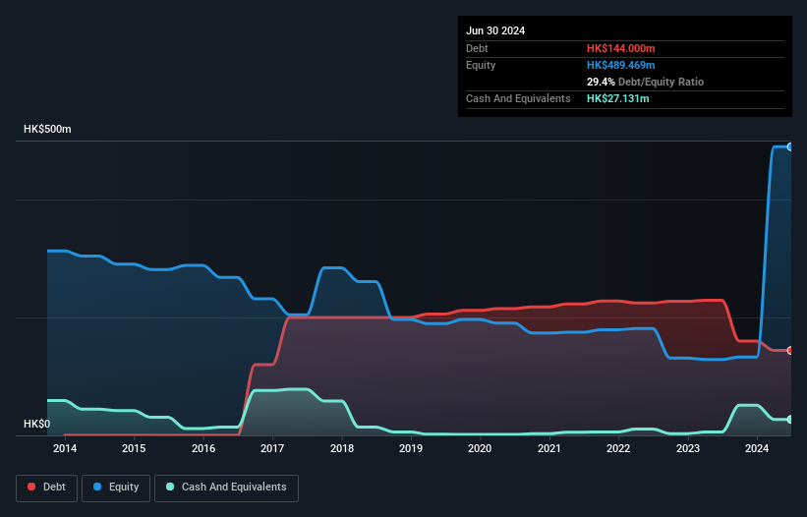This screenshot has height=517, width=807.
Task: Click the HK$144.000m debt value
Action: 620,48
